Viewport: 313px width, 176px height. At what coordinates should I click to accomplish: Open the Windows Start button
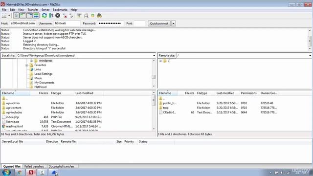click(6, 172)
